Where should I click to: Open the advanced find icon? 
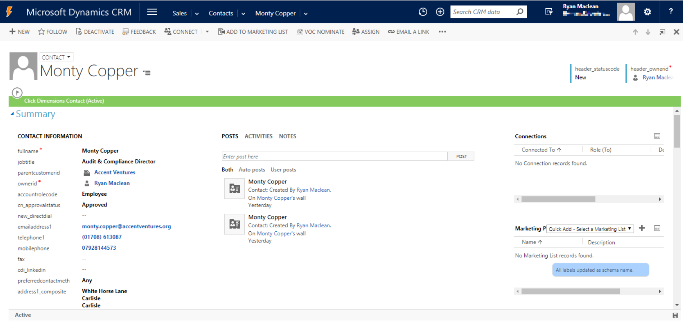[549, 12]
